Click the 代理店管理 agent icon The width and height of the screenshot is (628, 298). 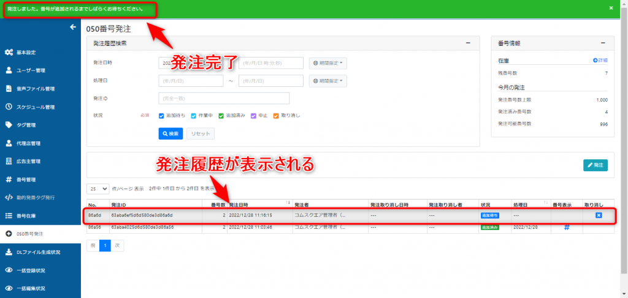(x=9, y=143)
